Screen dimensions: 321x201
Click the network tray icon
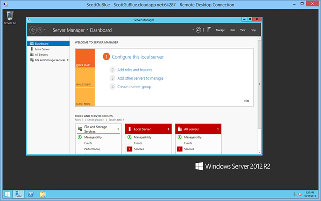pyautogui.click(x=295, y=194)
